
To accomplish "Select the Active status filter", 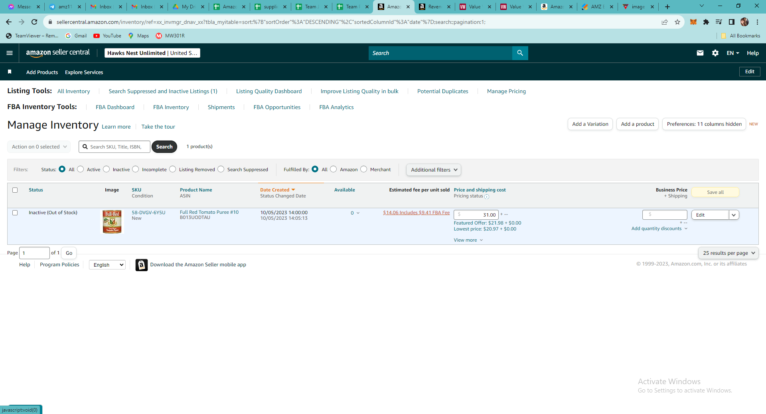I will click(81, 169).
